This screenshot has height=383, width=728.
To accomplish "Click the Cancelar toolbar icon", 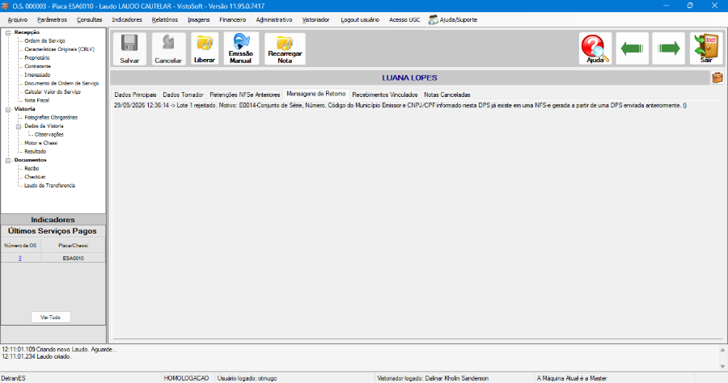I will pyautogui.click(x=167, y=43).
